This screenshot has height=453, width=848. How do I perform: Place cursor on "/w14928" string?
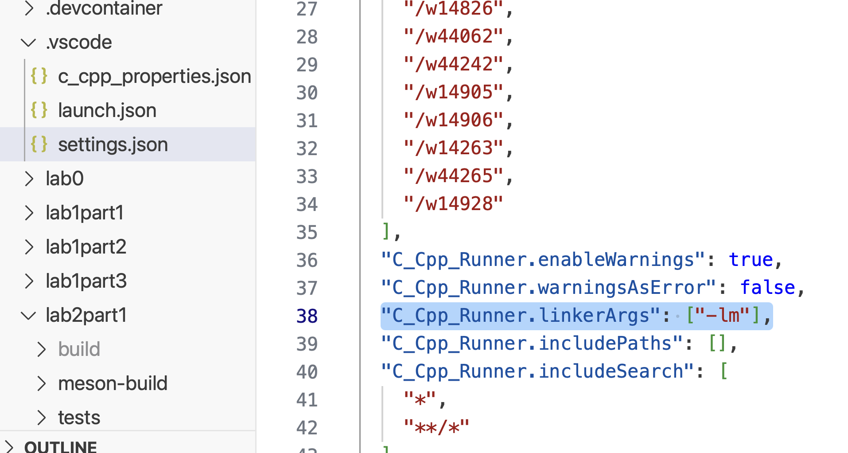(x=453, y=204)
